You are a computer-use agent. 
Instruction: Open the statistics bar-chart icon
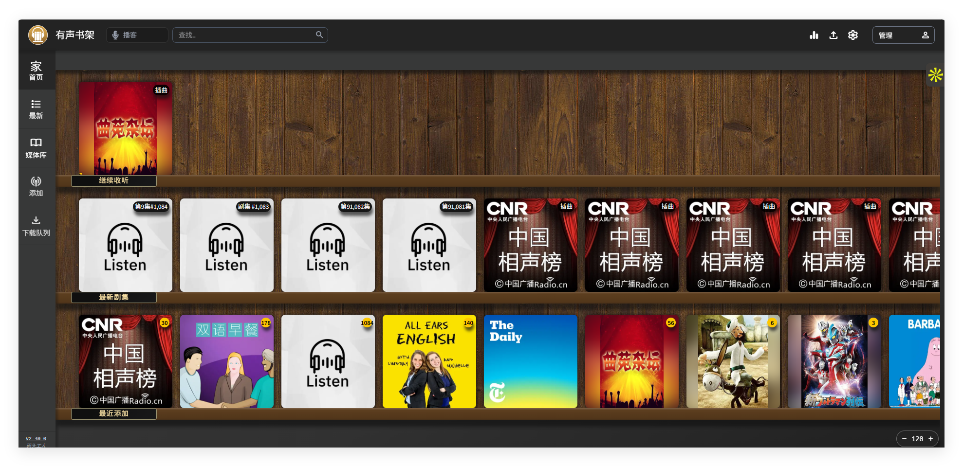[814, 35]
